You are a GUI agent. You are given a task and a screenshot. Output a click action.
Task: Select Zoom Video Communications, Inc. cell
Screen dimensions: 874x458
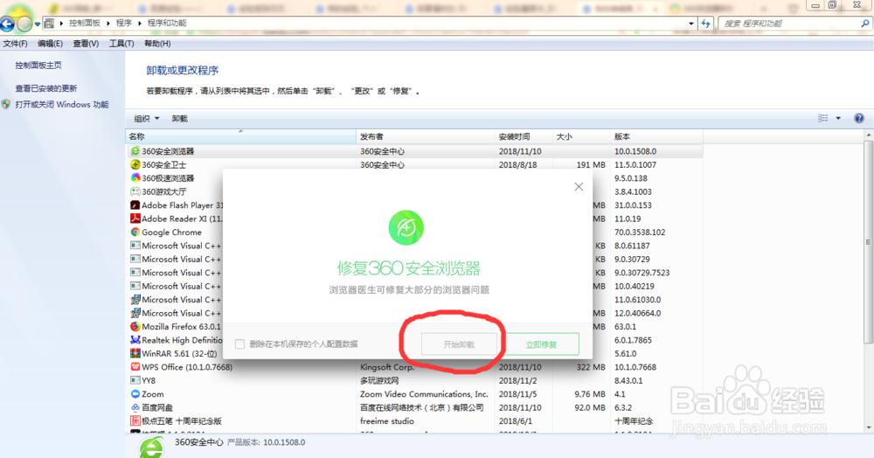point(424,394)
